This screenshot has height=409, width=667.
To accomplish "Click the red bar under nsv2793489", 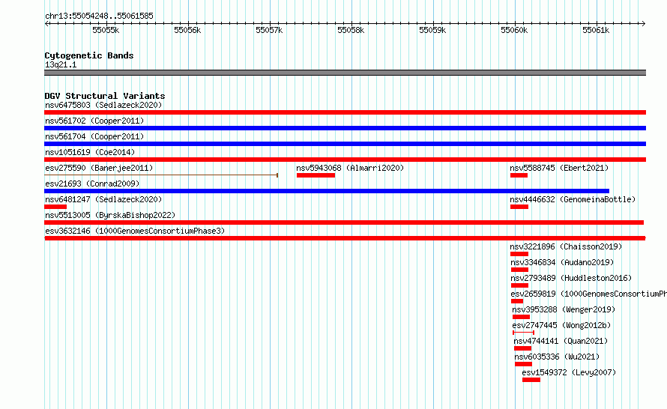I will pyautogui.click(x=520, y=285).
